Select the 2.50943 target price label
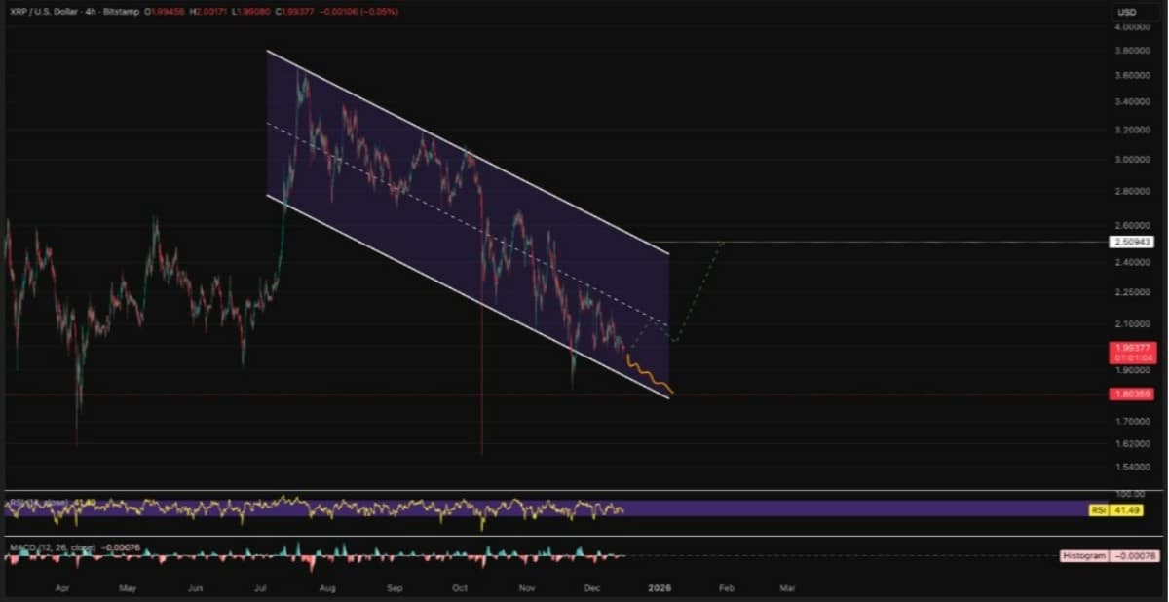1169x602 pixels. [1131, 242]
